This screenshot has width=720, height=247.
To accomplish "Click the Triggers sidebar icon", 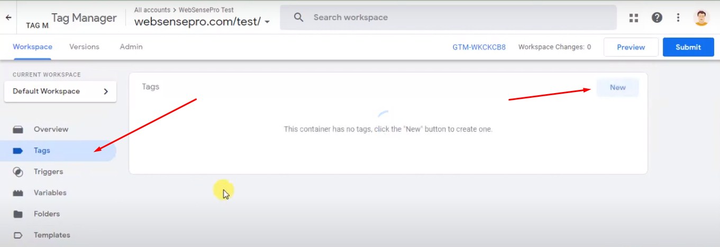I will (18, 172).
